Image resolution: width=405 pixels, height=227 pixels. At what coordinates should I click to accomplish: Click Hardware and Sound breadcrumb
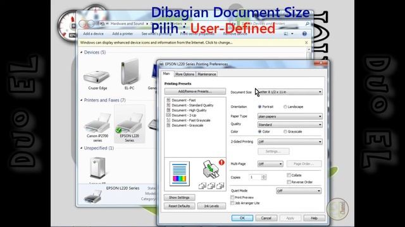pos(127,24)
